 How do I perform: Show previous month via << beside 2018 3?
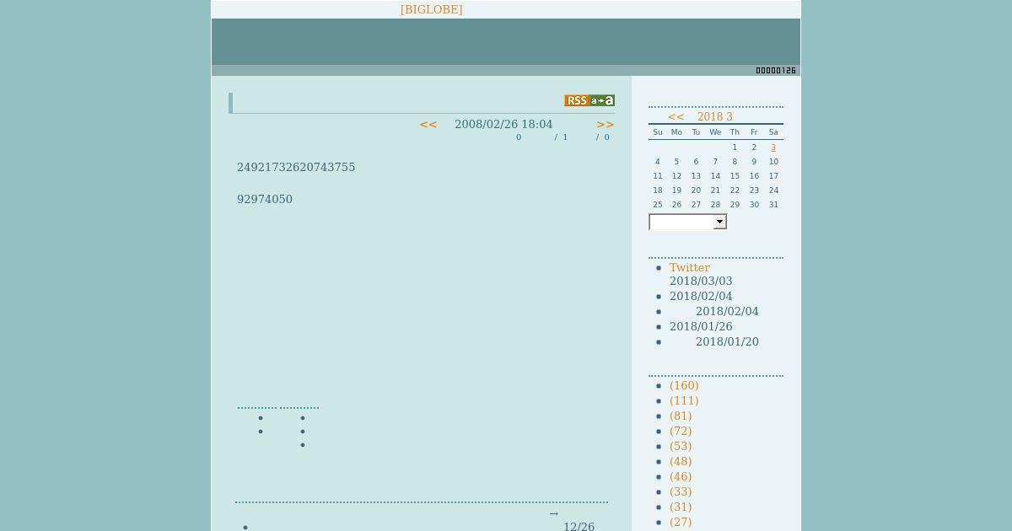pyautogui.click(x=676, y=117)
